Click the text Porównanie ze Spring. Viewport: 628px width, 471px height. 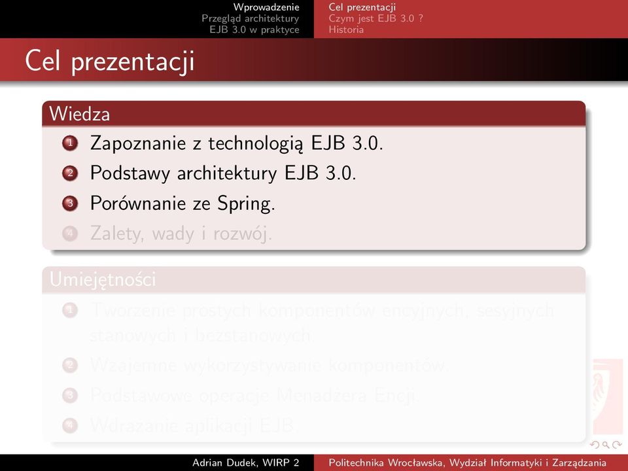(x=183, y=203)
